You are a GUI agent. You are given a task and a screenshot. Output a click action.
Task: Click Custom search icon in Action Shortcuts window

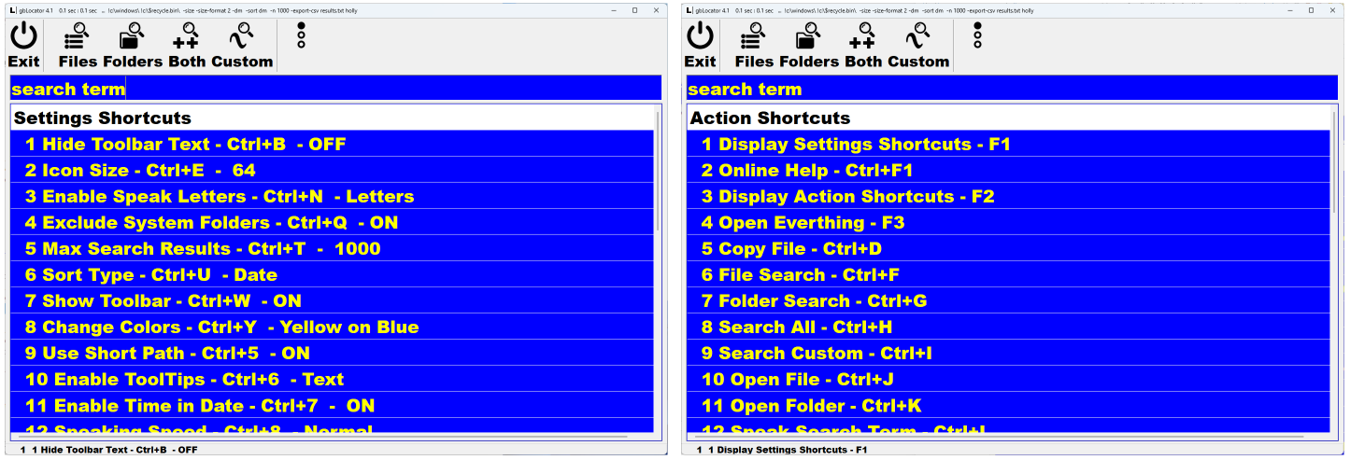pos(918,37)
